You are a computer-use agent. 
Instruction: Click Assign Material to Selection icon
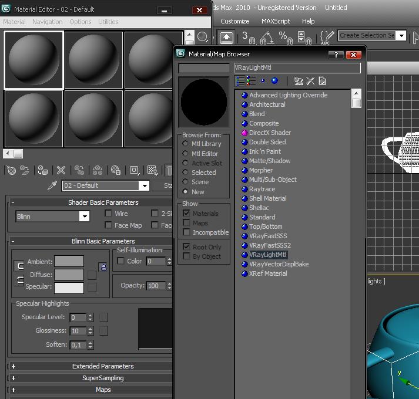pos(43,170)
